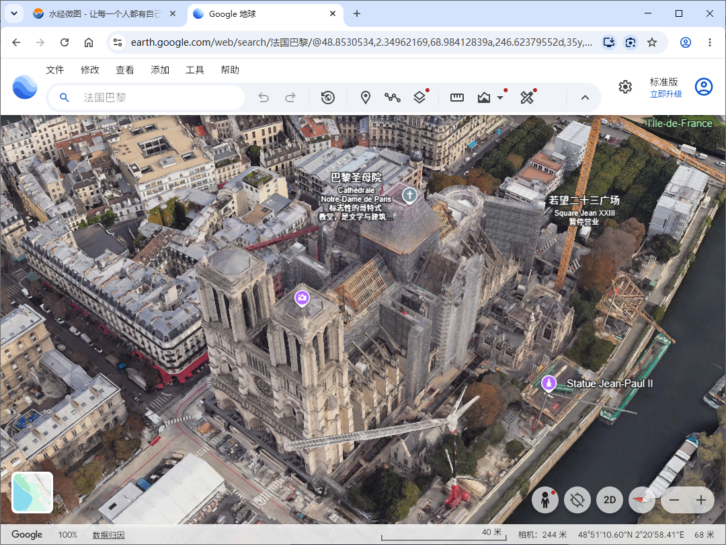Screen dimensions: 726x545
Task: Click the coordinates readout in status bar
Action: (631, 535)
